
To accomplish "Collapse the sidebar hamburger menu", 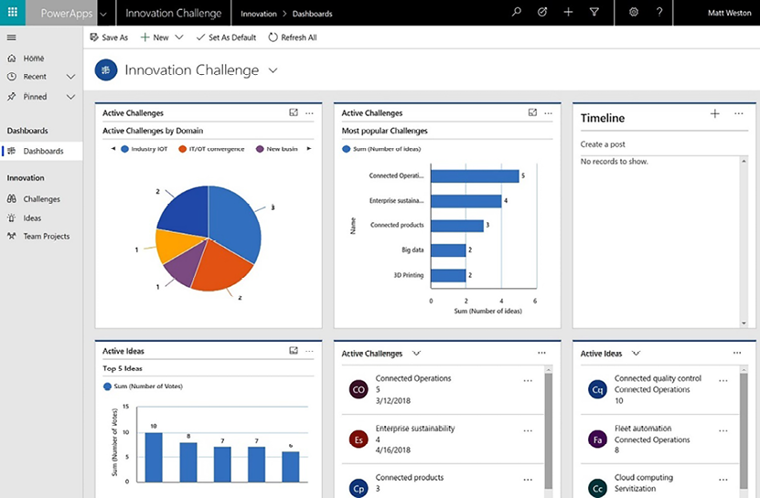I will 12,37.
